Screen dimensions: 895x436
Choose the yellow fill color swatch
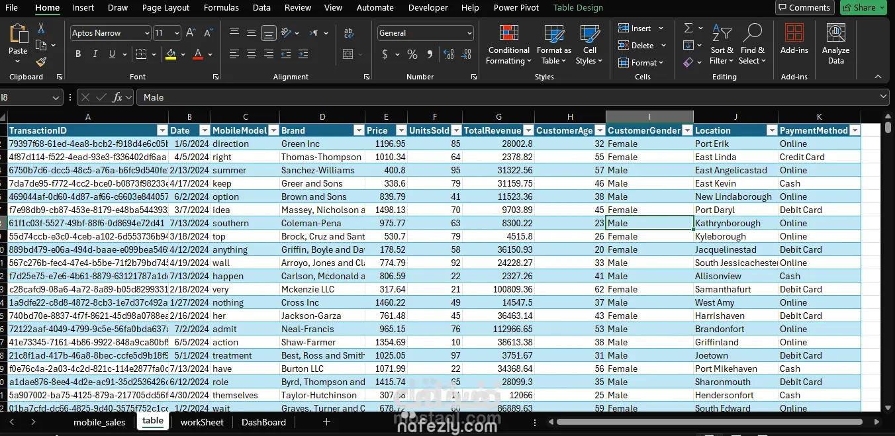point(171,54)
